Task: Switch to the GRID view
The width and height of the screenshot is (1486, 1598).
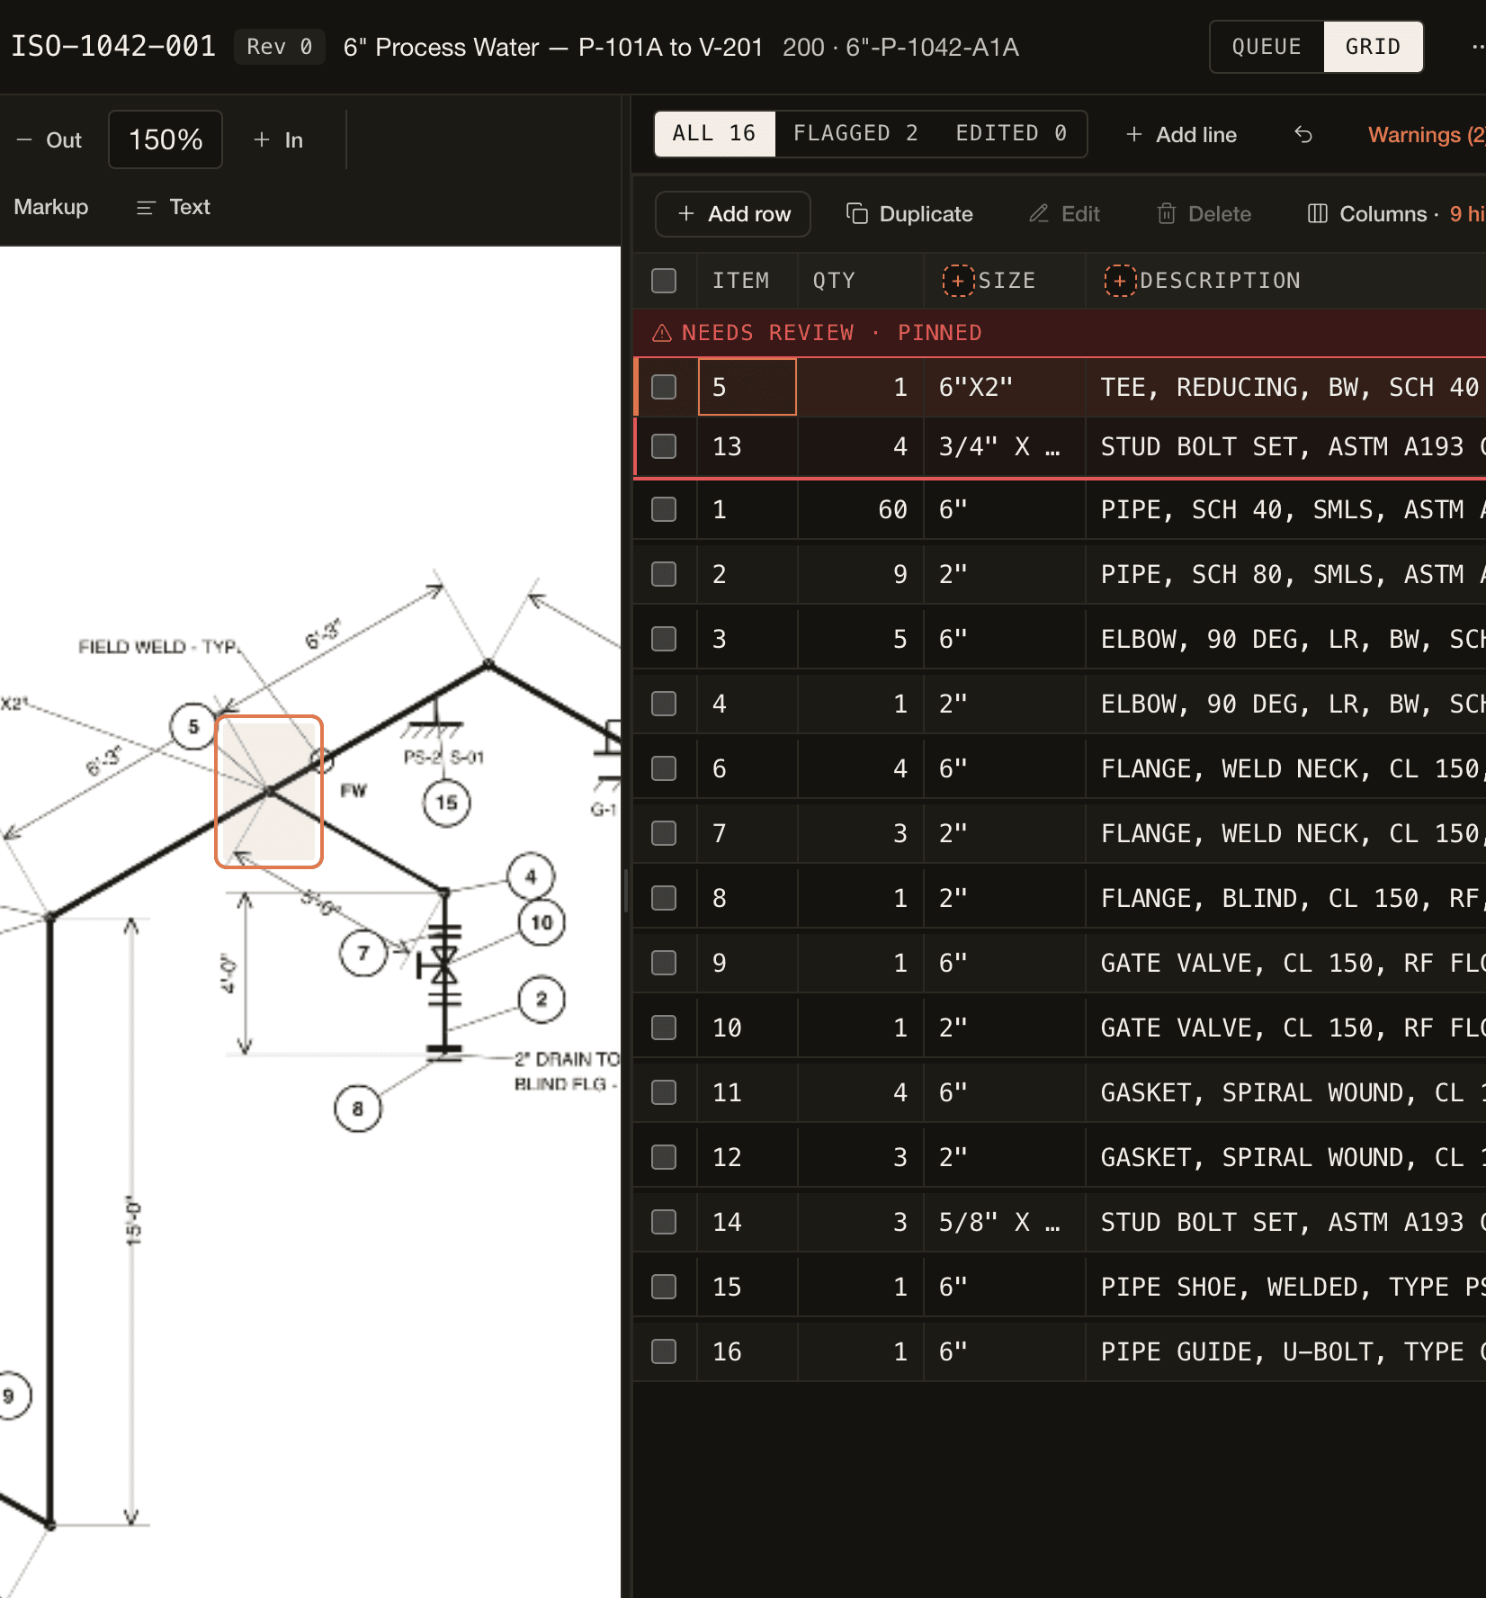Action: click(x=1373, y=47)
